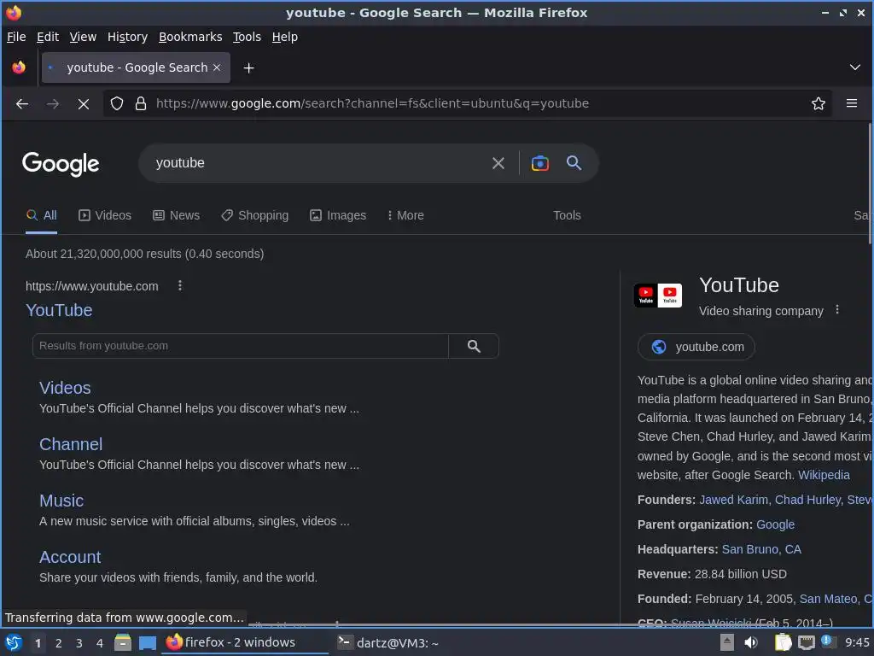Viewport: 874px width, 656px height.
Task: Open the Bookmarks menu
Action: [x=190, y=37]
